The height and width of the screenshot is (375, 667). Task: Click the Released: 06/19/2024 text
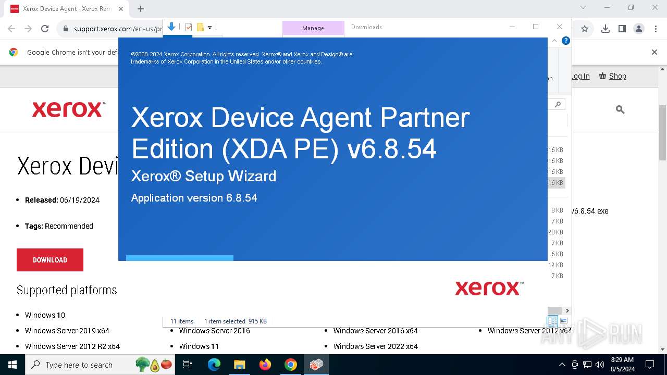pyautogui.click(x=62, y=200)
